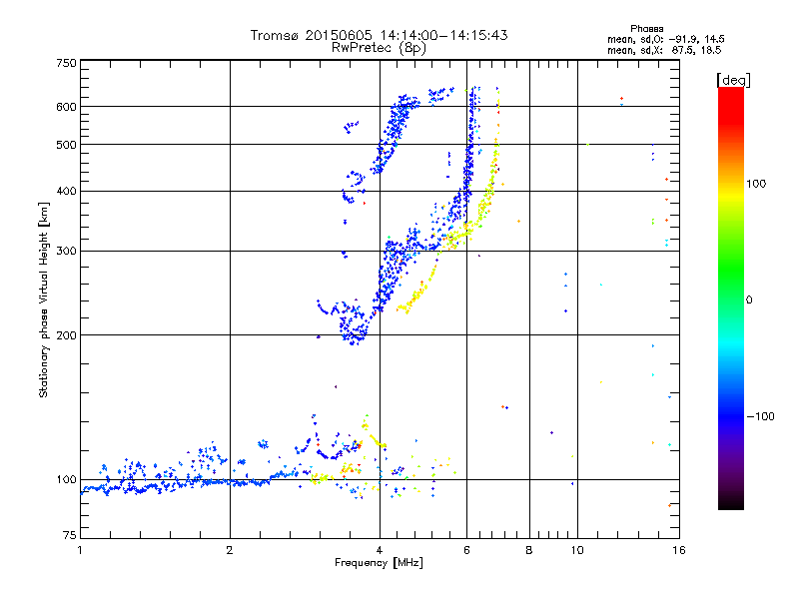This screenshot has height=599, width=799.
Task: Click the x-axis label '2'
Action: click(x=230, y=550)
